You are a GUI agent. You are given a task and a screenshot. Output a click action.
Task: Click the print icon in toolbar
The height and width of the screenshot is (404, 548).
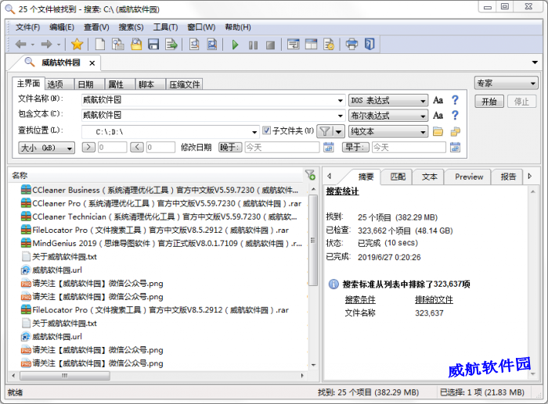(352, 45)
